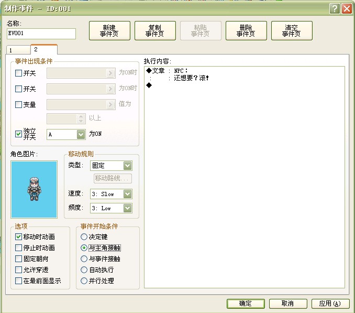
Task: Enable the 变量 condition checkbox
Action: click(x=18, y=104)
